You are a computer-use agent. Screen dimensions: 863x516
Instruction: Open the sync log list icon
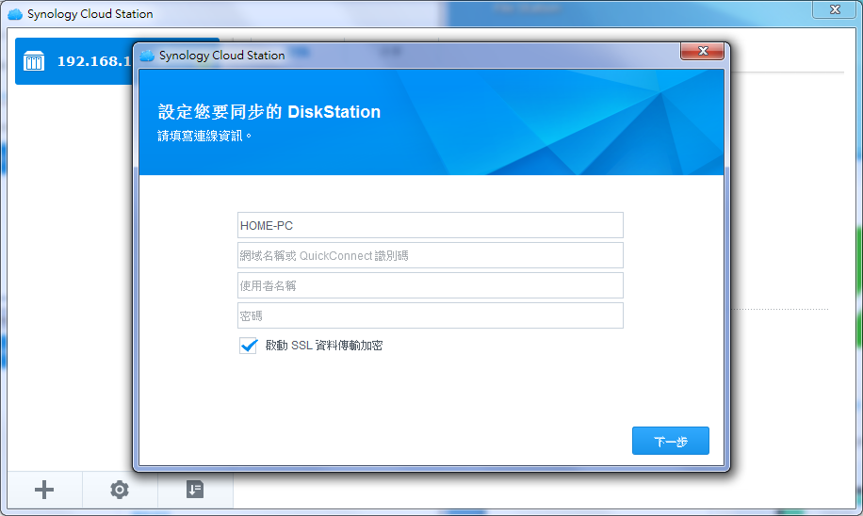pyautogui.click(x=195, y=489)
